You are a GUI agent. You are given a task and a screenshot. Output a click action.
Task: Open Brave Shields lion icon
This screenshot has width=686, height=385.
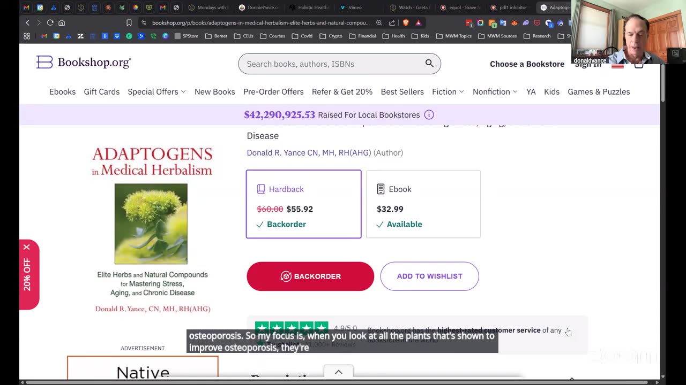[x=406, y=22]
